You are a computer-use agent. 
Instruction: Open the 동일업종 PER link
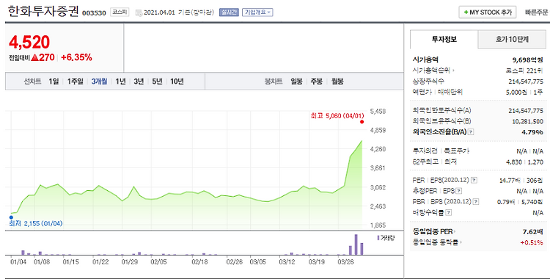click(x=435, y=231)
